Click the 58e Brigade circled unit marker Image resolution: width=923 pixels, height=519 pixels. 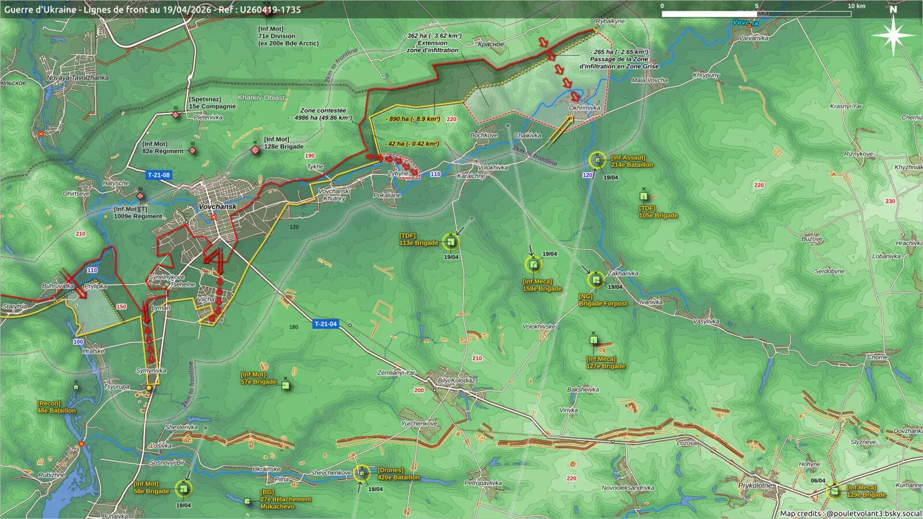coord(184,489)
